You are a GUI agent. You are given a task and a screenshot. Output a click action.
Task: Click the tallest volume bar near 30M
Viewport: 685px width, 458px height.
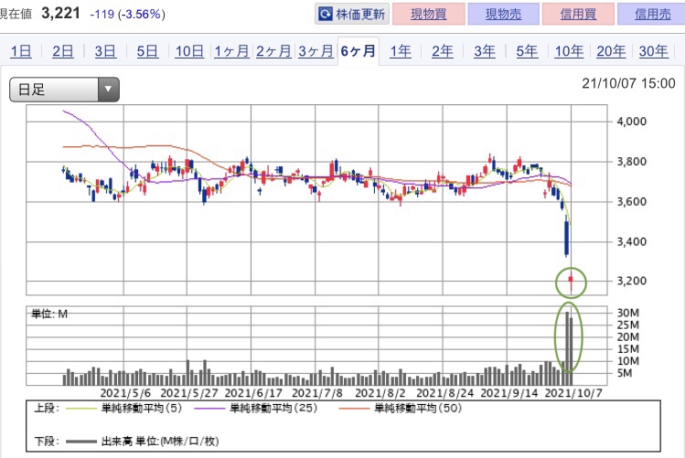point(567,348)
